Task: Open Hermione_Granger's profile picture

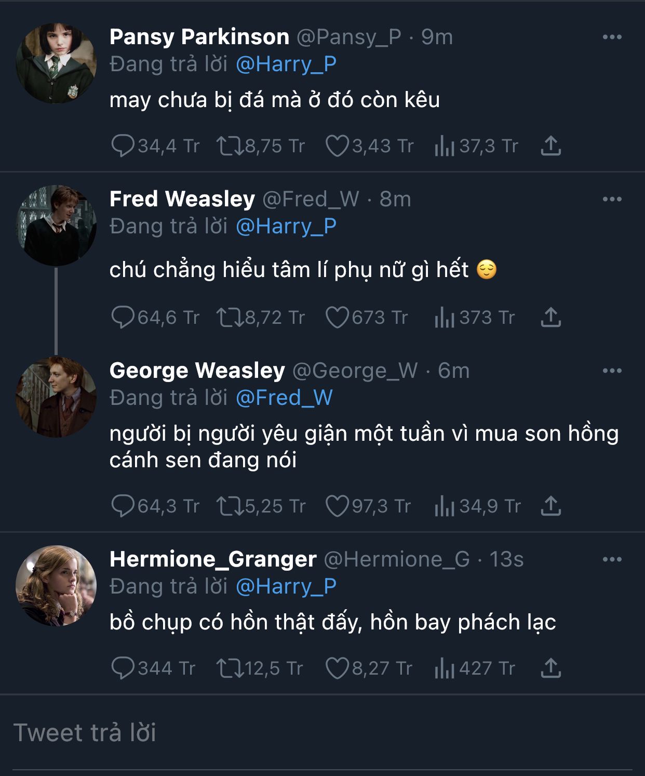Action: (56, 586)
